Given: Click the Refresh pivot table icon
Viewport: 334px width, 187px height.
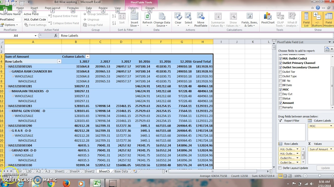Looking at the screenshot, I should click(x=147, y=17).
